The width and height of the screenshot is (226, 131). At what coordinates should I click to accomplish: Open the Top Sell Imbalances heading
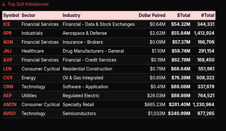(28, 4)
